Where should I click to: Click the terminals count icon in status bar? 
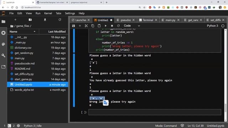click(9, 126)
